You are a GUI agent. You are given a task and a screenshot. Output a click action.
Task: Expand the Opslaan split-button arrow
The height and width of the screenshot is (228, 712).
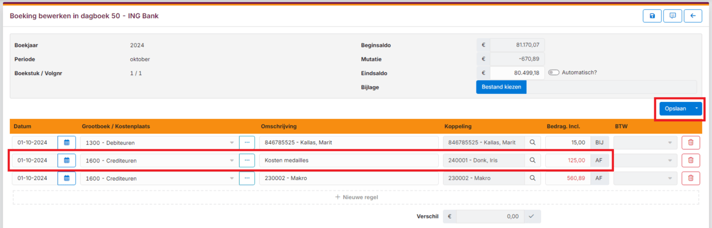pyautogui.click(x=697, y=109)
